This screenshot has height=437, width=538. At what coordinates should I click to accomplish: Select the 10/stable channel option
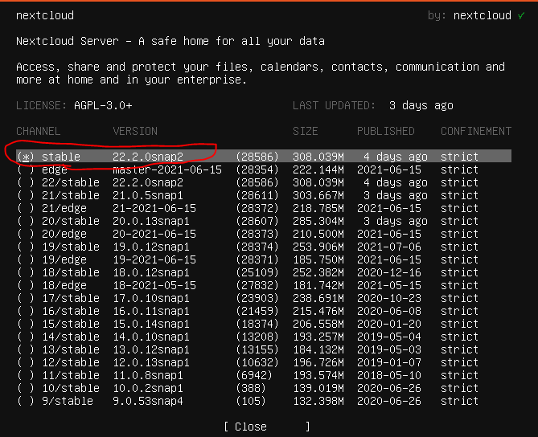pyautogui.click(x=26, y=388)
